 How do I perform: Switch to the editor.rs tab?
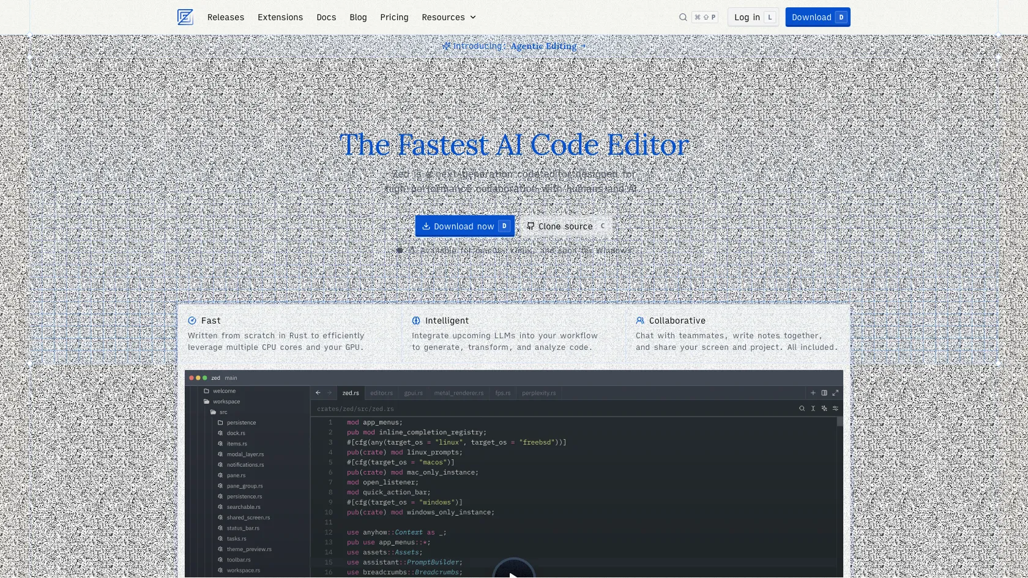tap(381, 393)
